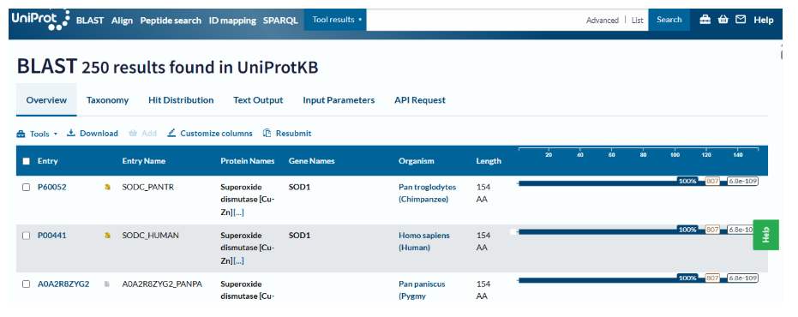Click the Download toolbar button

pyautogui.click(x=93, y=134)
